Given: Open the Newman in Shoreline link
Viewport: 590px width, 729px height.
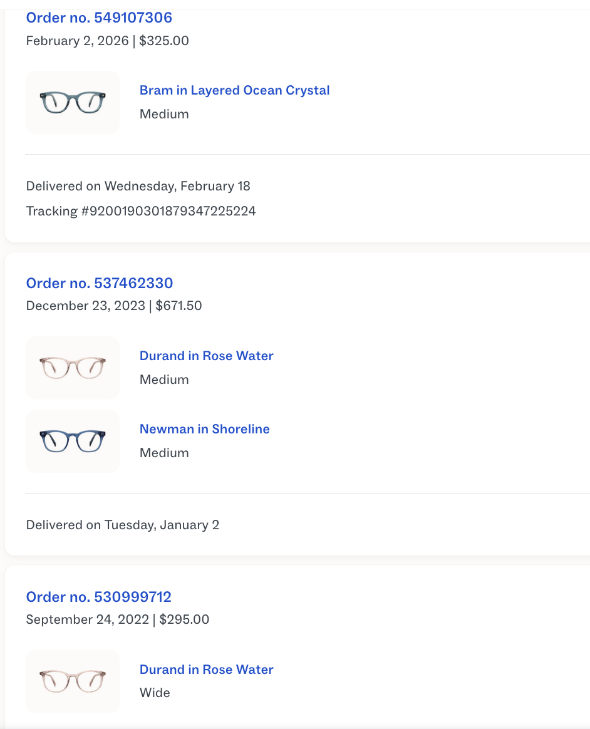Looking at the screenshot, I should click(204, 429).
